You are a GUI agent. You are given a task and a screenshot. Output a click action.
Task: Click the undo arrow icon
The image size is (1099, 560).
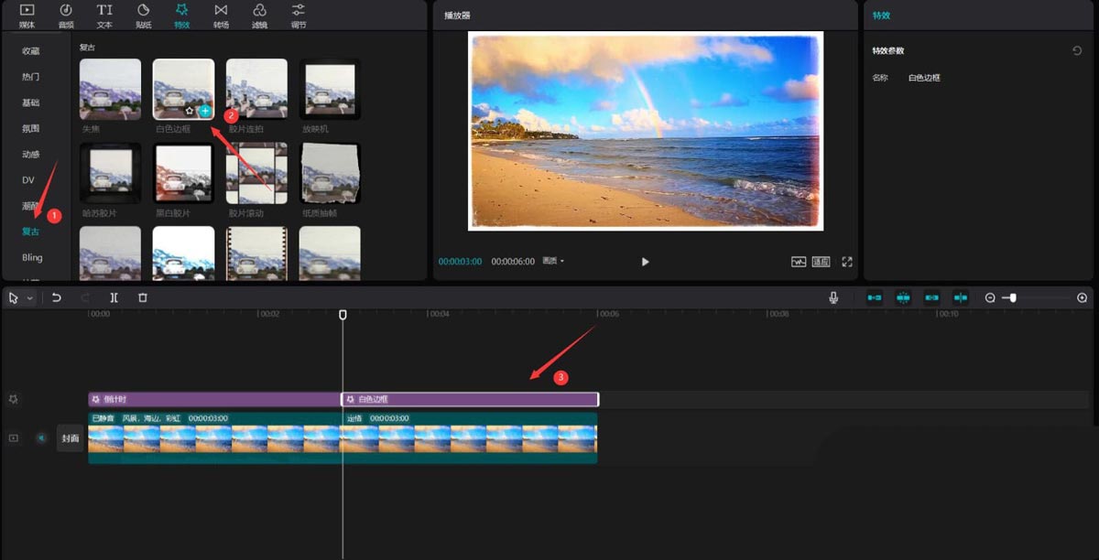click(56, 297)
